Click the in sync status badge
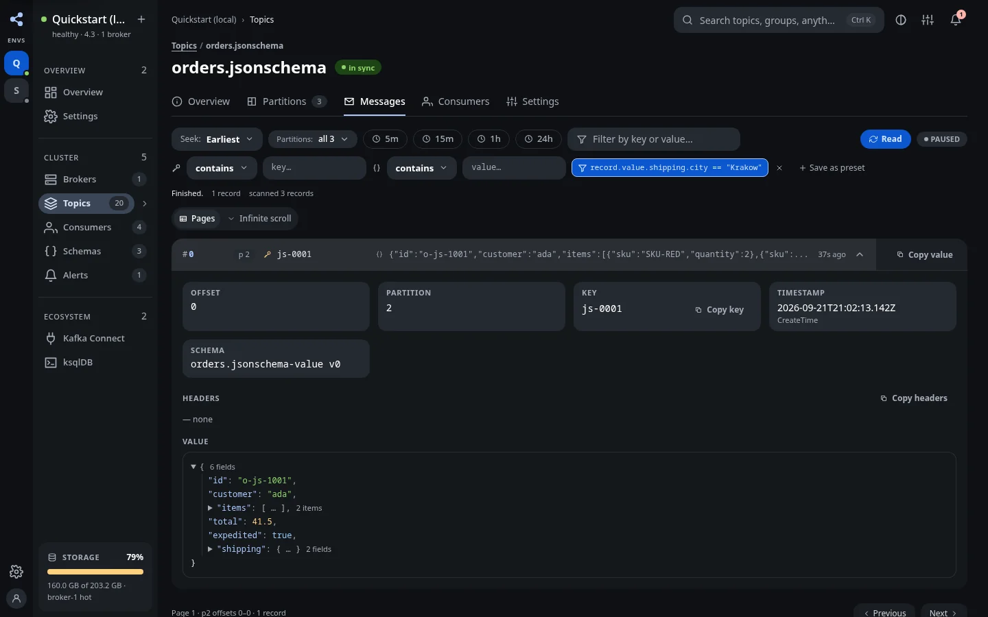 358,68
